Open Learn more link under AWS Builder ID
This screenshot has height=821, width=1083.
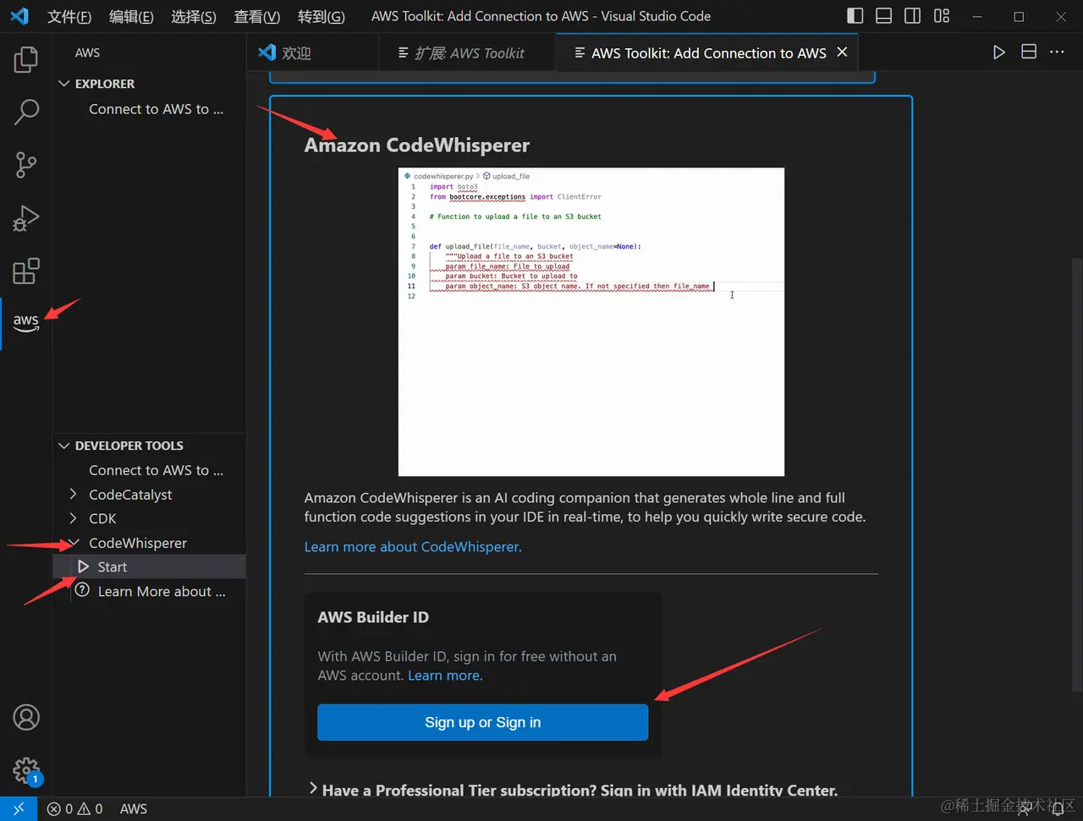click(x=445, y=676)
